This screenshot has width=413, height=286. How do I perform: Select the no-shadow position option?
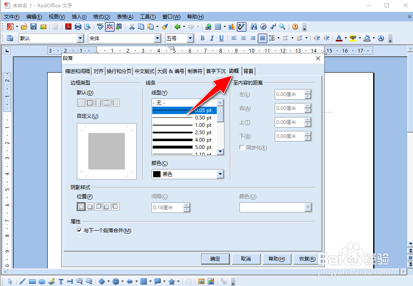[81, 206]
